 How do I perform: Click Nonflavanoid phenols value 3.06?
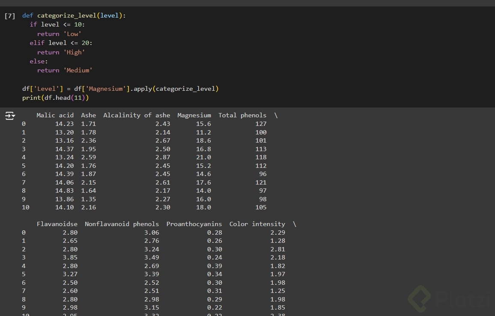click(152, 233)
